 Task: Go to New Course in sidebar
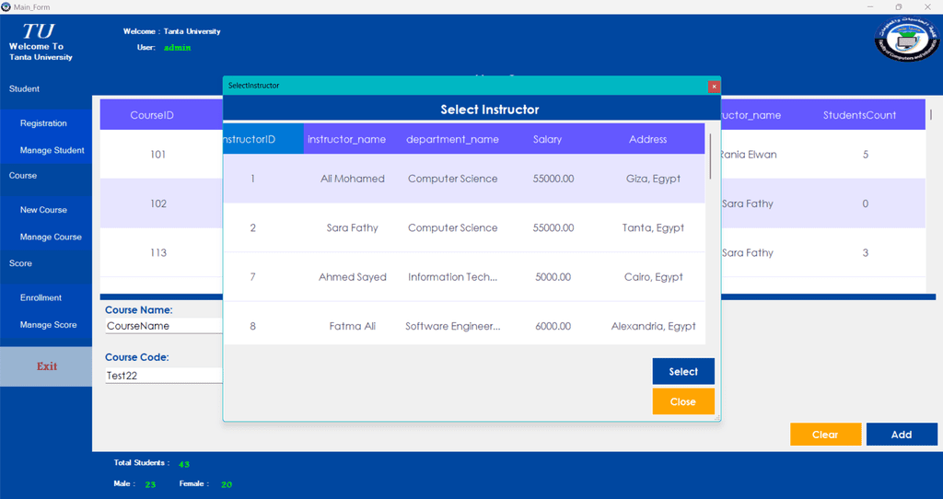44,210
